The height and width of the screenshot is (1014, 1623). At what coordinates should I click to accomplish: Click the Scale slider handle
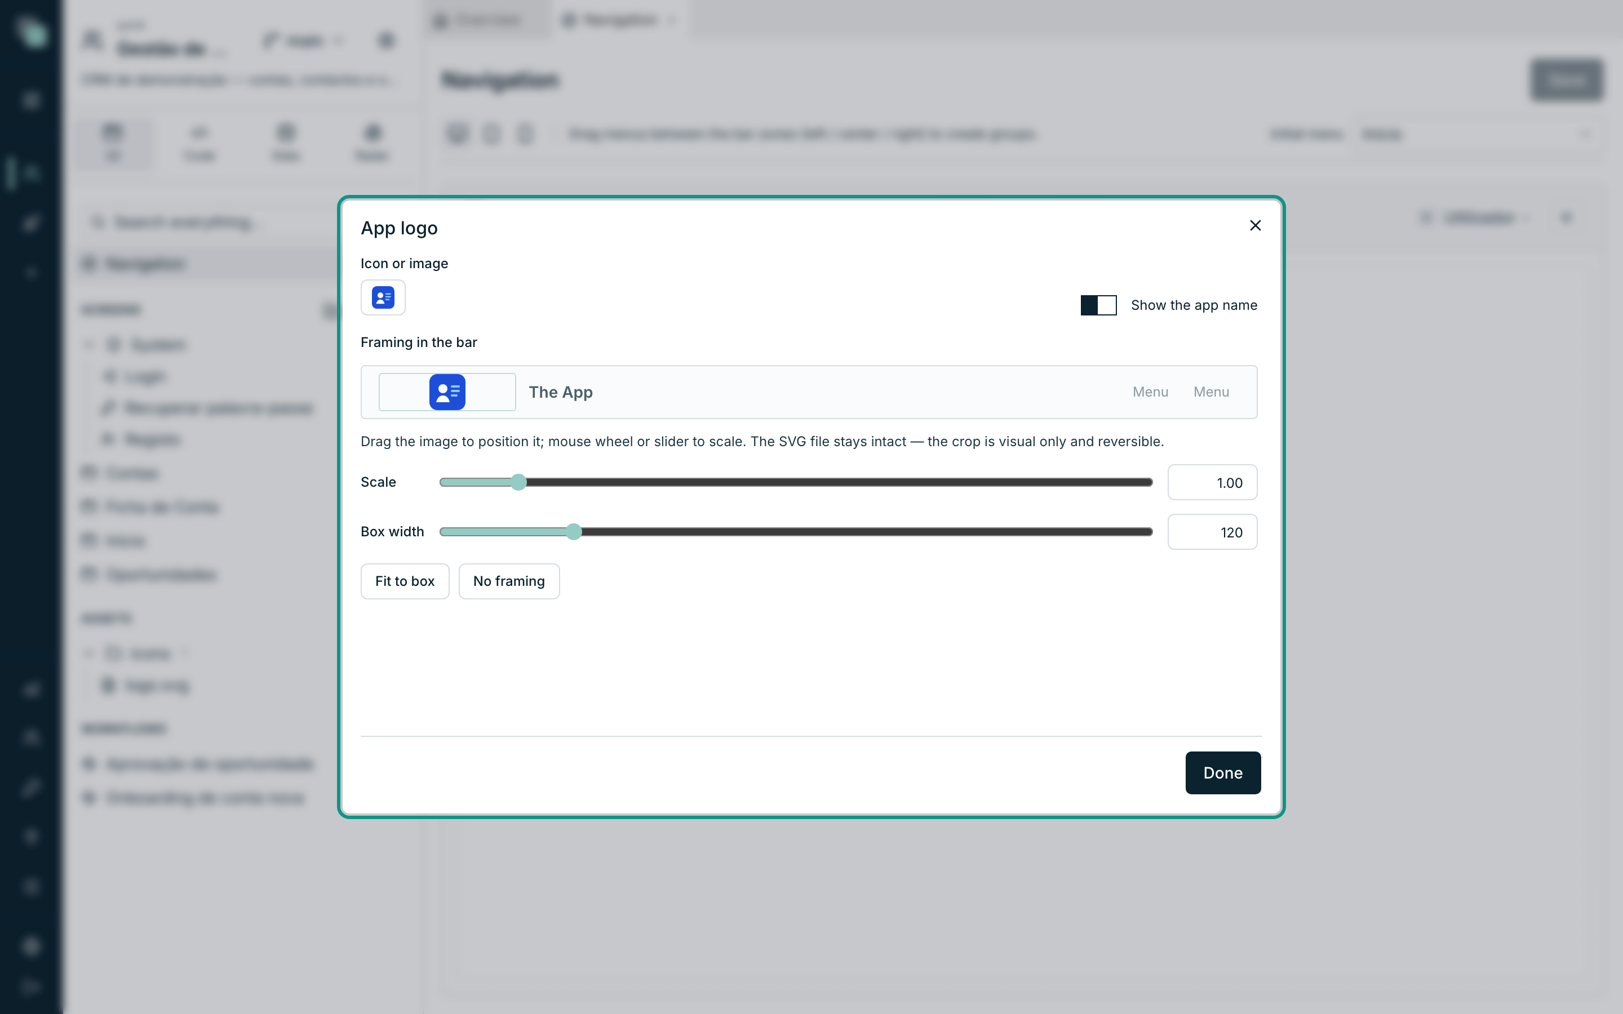[518, 482]
